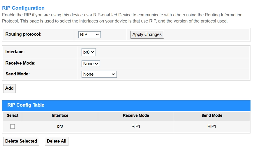Open the Send Mode None dropdown

click(99, 74)
